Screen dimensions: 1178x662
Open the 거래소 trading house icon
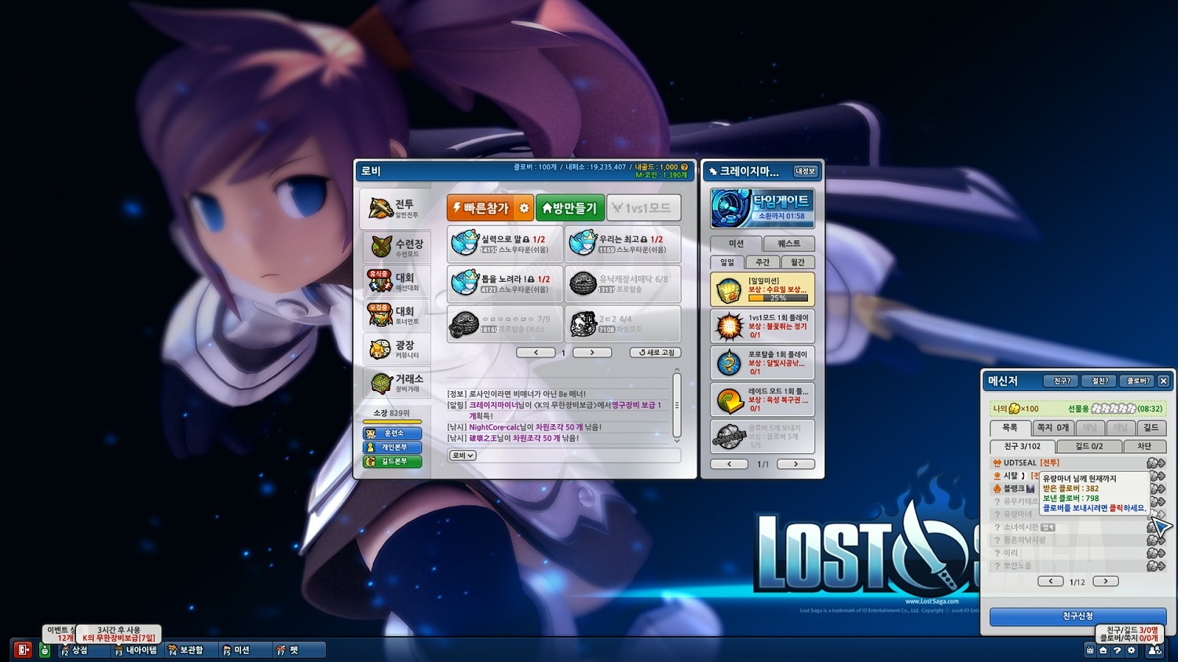point(397,382)
